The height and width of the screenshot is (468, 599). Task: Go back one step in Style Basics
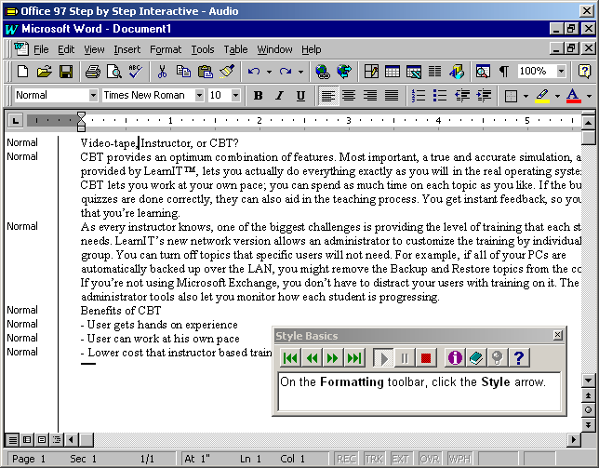(x=312, y=358)
